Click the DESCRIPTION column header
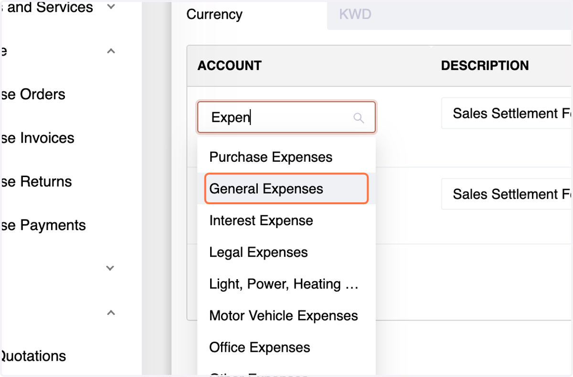 coord(485,66)
